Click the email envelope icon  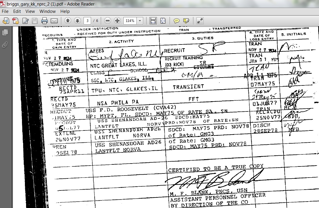tap(54, 21)
